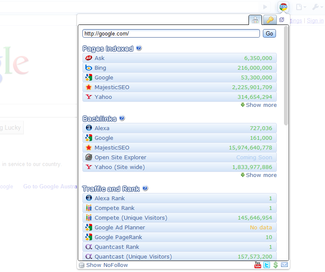Click the Quantcast Rank icon

coord(89,247)
